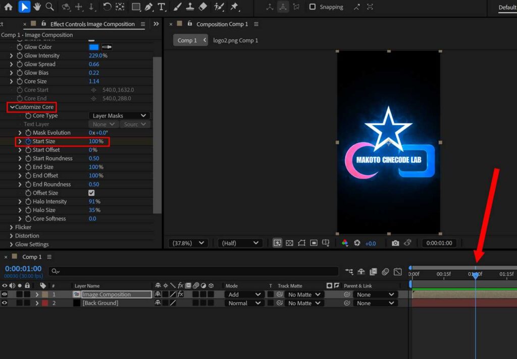This screenshot has width=517, height=359.
Task: Switch to the Composition Comp 1 tab
Action: click(222, 24)
